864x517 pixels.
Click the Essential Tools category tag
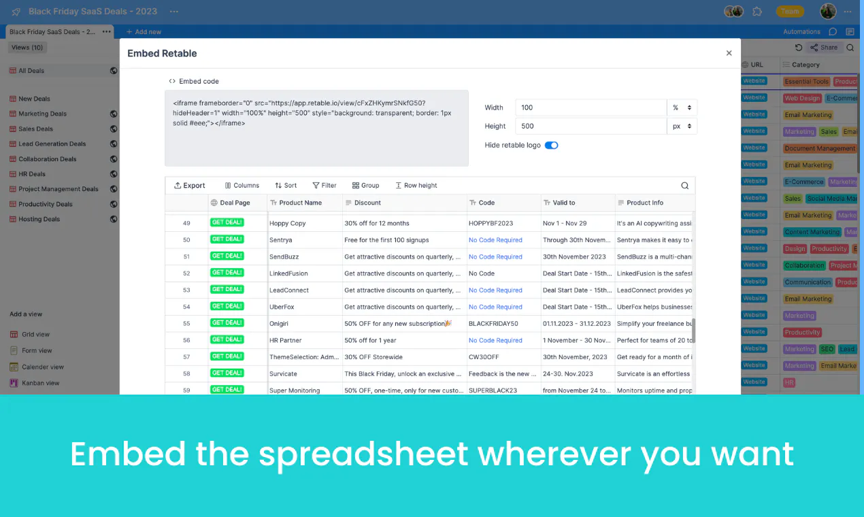pyautogui.click(x=807, y=82)
